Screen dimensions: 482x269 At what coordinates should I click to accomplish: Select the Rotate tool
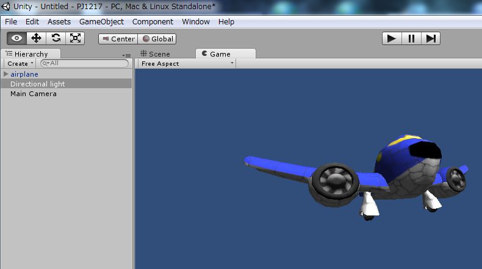tap(56, 38)
